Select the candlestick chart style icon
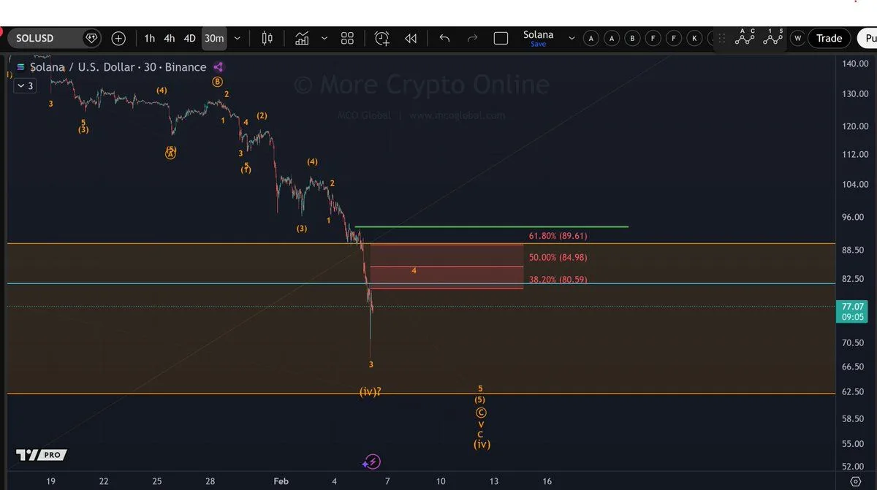Image resolution: width=877 pixels, height=490 pixels. pyautogui.click(x=266, y=38)
